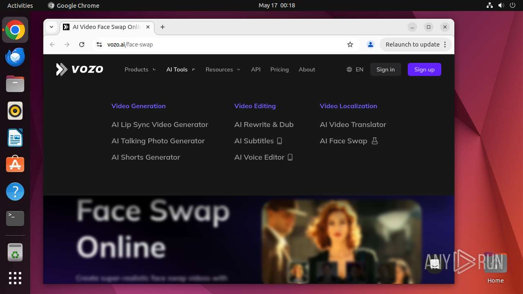Click the purple Sign up button

(425, 69)
